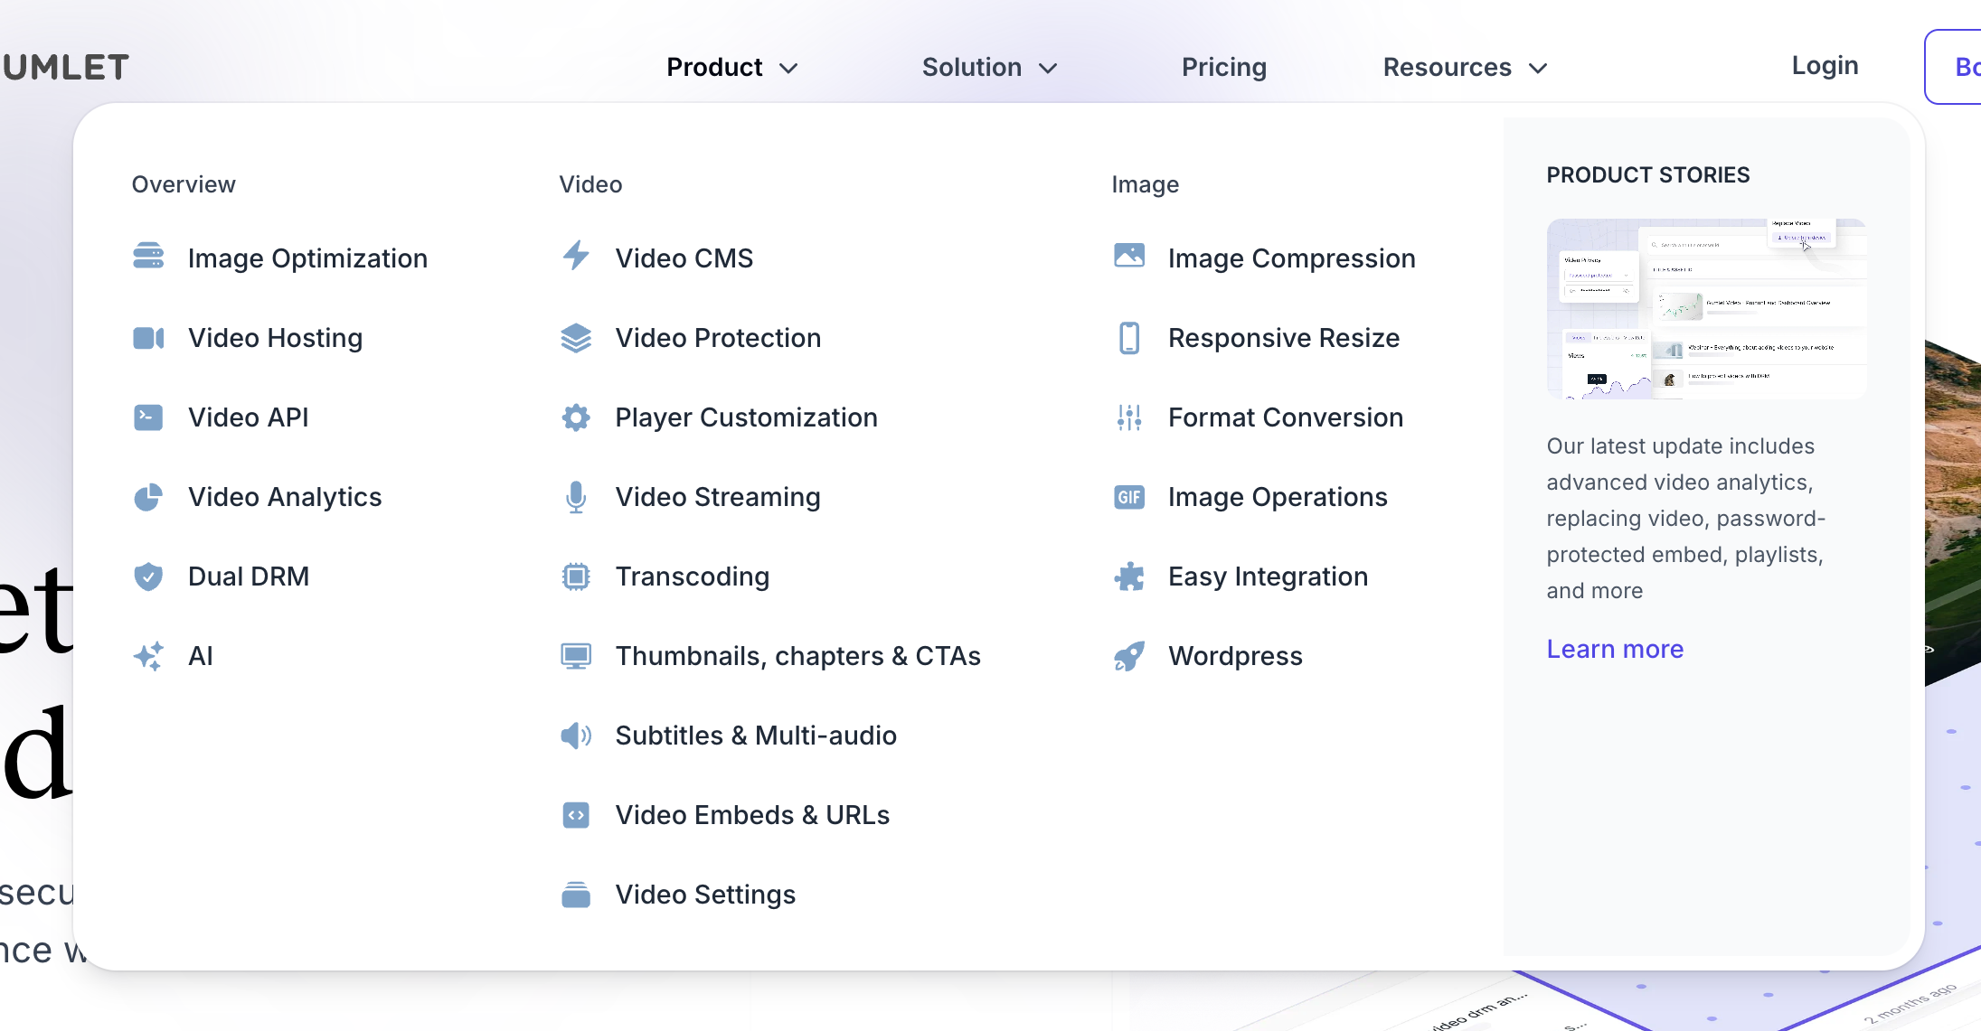Open Responsive Resize menu item
Viewport: 1981px width, 1031px height.
(x=1283, y=338)
